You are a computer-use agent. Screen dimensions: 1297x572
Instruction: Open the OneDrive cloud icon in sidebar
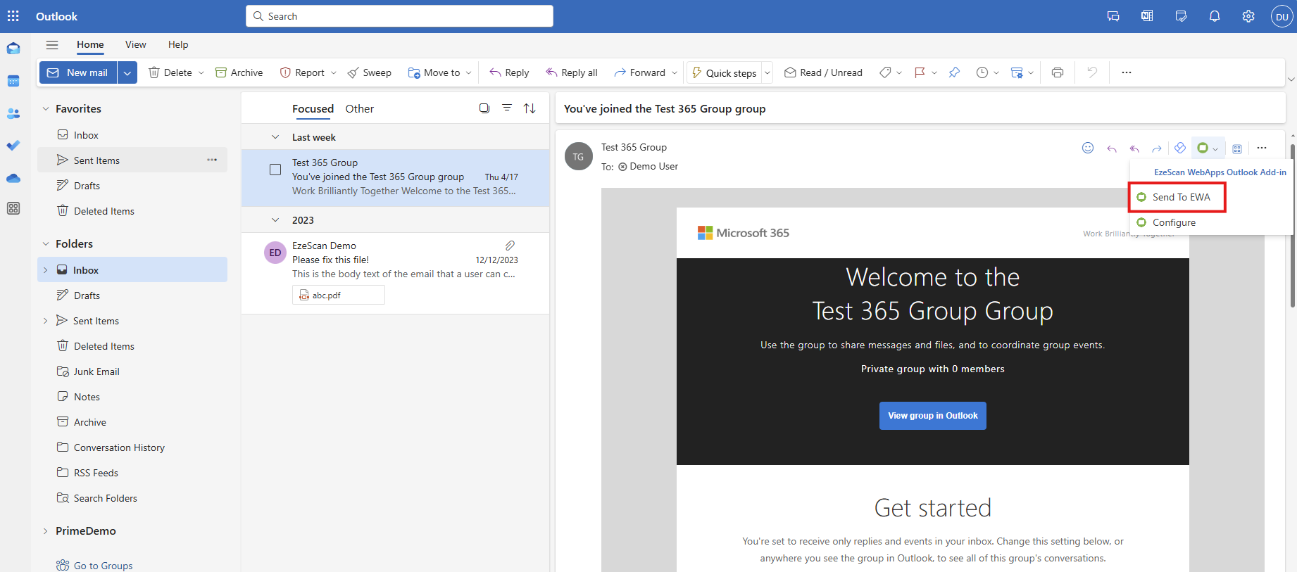pos(13,178)
